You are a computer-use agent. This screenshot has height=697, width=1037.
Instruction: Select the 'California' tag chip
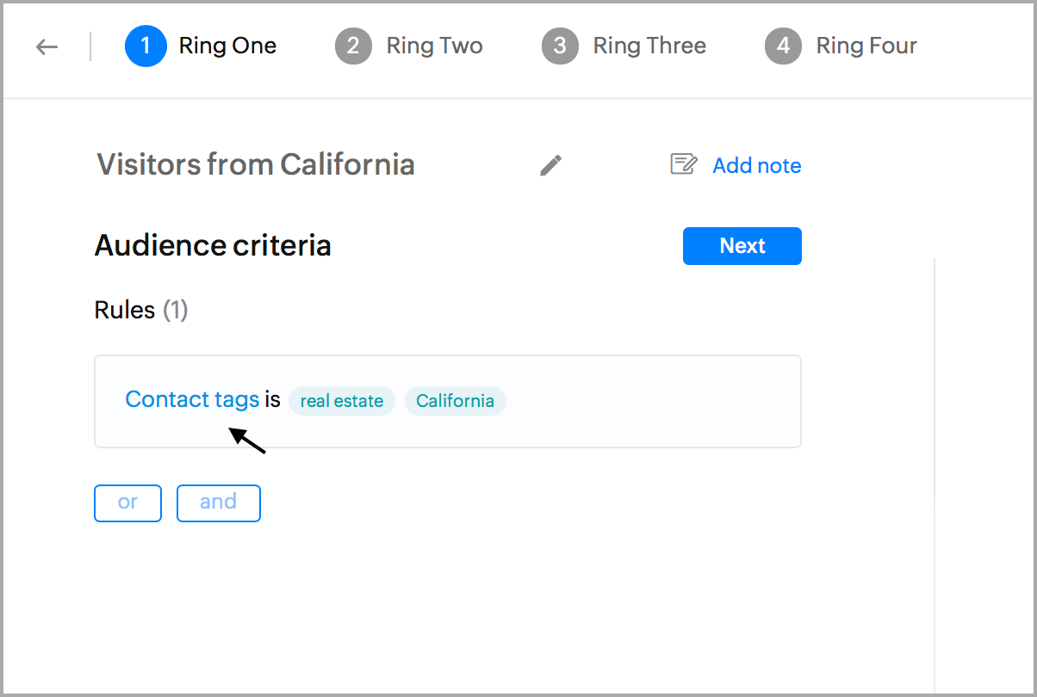click(x=455, y=401)
